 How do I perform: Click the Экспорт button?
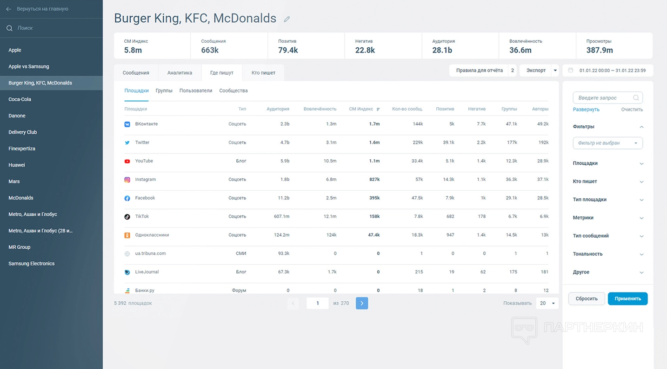536,71
